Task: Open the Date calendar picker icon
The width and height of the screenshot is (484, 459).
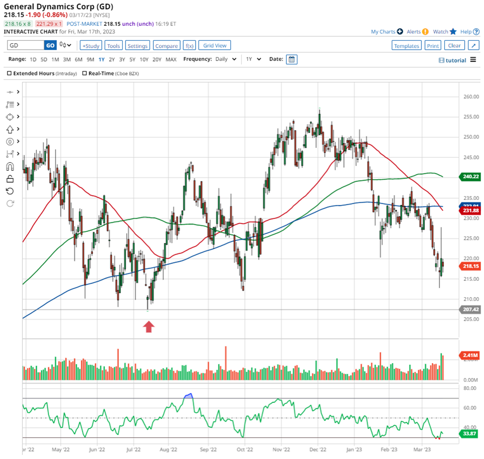Action: (x=291, y=59)
